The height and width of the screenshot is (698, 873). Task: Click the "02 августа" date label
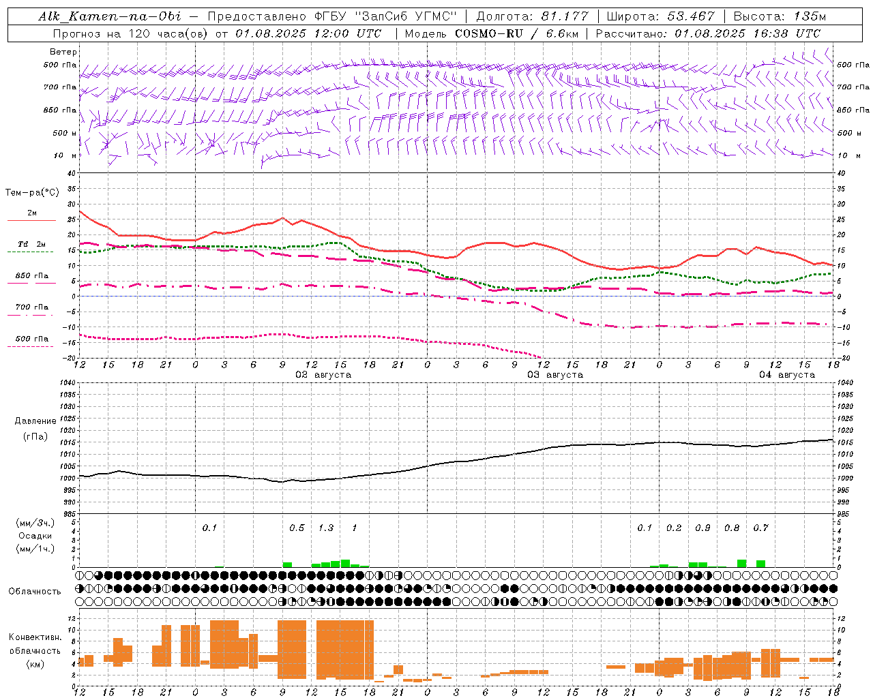[323, 375]
